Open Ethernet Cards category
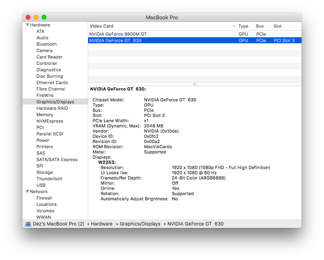The height and width of the screenshot is (260, 324). click(52, 83)
